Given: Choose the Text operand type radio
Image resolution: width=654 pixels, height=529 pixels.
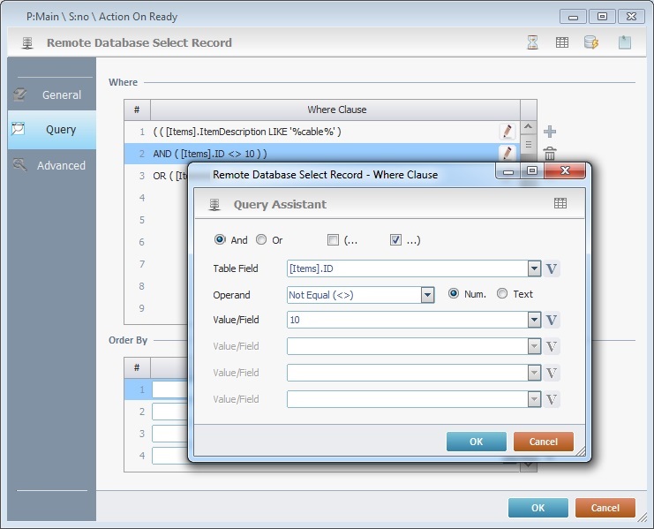Looking at the screenshot, I should tap(502, 294).
